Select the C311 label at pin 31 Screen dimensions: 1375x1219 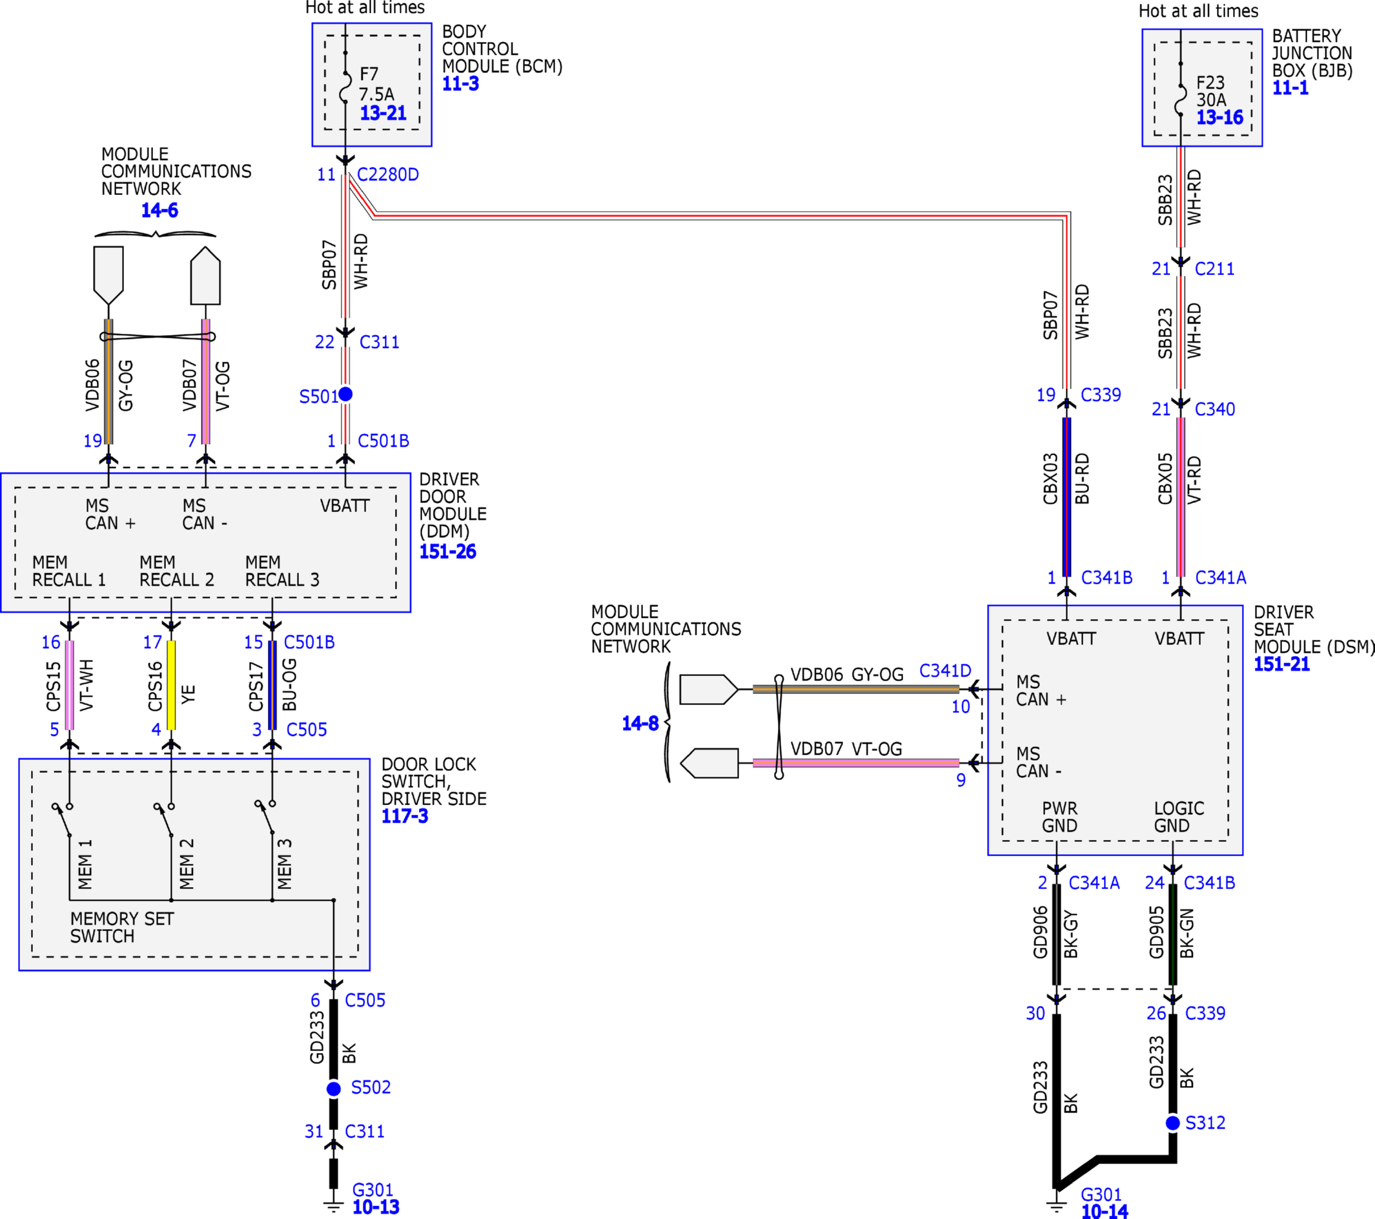pos(365,1132)
